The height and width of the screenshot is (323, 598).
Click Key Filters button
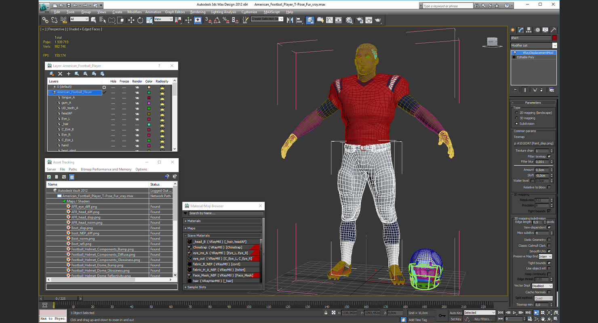click(x=483, y=319)
